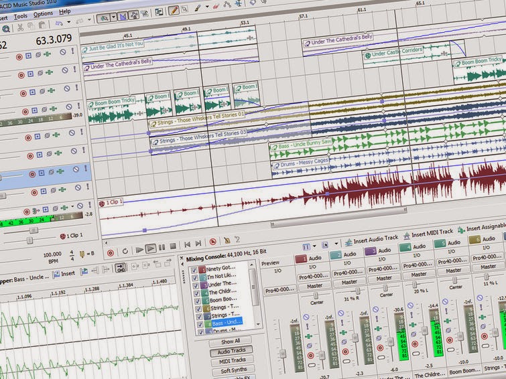The image size is (506, 379).
Task: Click the Undo arrow icon
Action: (59, 23)
